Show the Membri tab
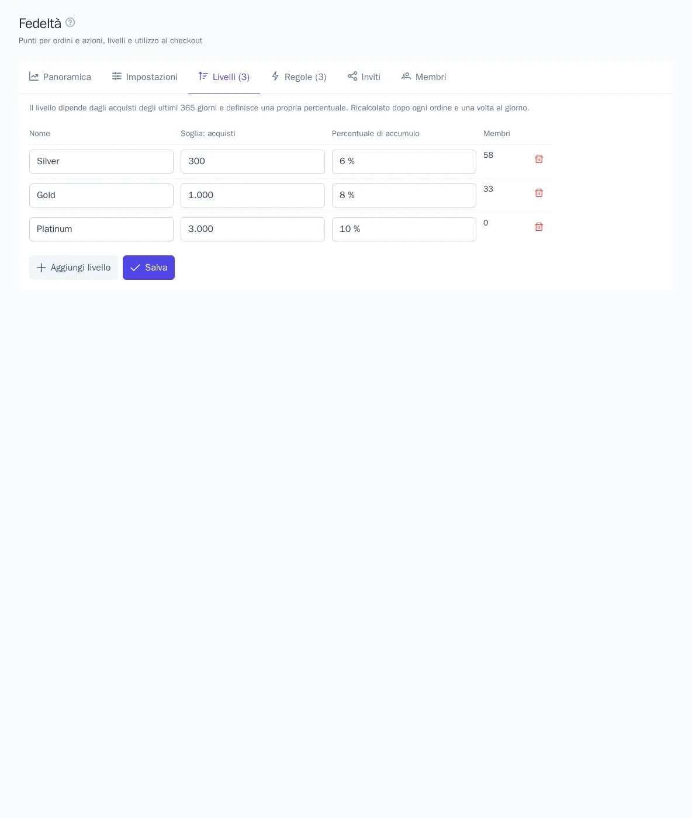The height and width of the screenshot is (818, 692). 424,77
